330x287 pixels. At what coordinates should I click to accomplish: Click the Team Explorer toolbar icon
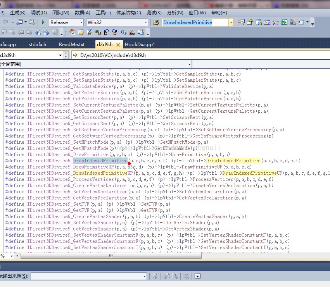[258, 22]
